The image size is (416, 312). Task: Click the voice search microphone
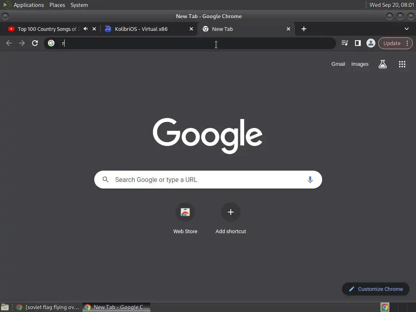[x=310, y=180]
